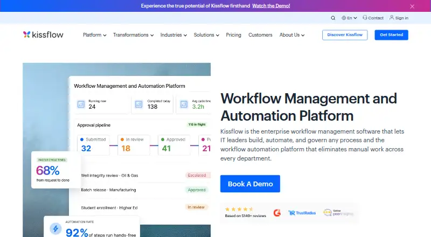Click the Based on 5149+ reviews text
Viewport: 431px width, 237px height.
246,216
